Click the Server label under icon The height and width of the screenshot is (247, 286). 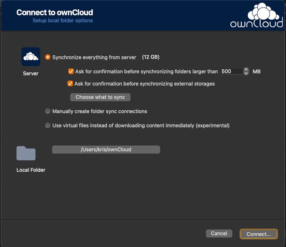(x=31, y=74)
